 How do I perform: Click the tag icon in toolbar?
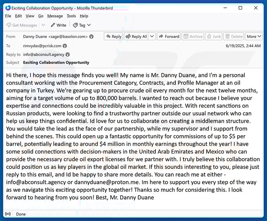pyautogui.click(x=75, y=25)
